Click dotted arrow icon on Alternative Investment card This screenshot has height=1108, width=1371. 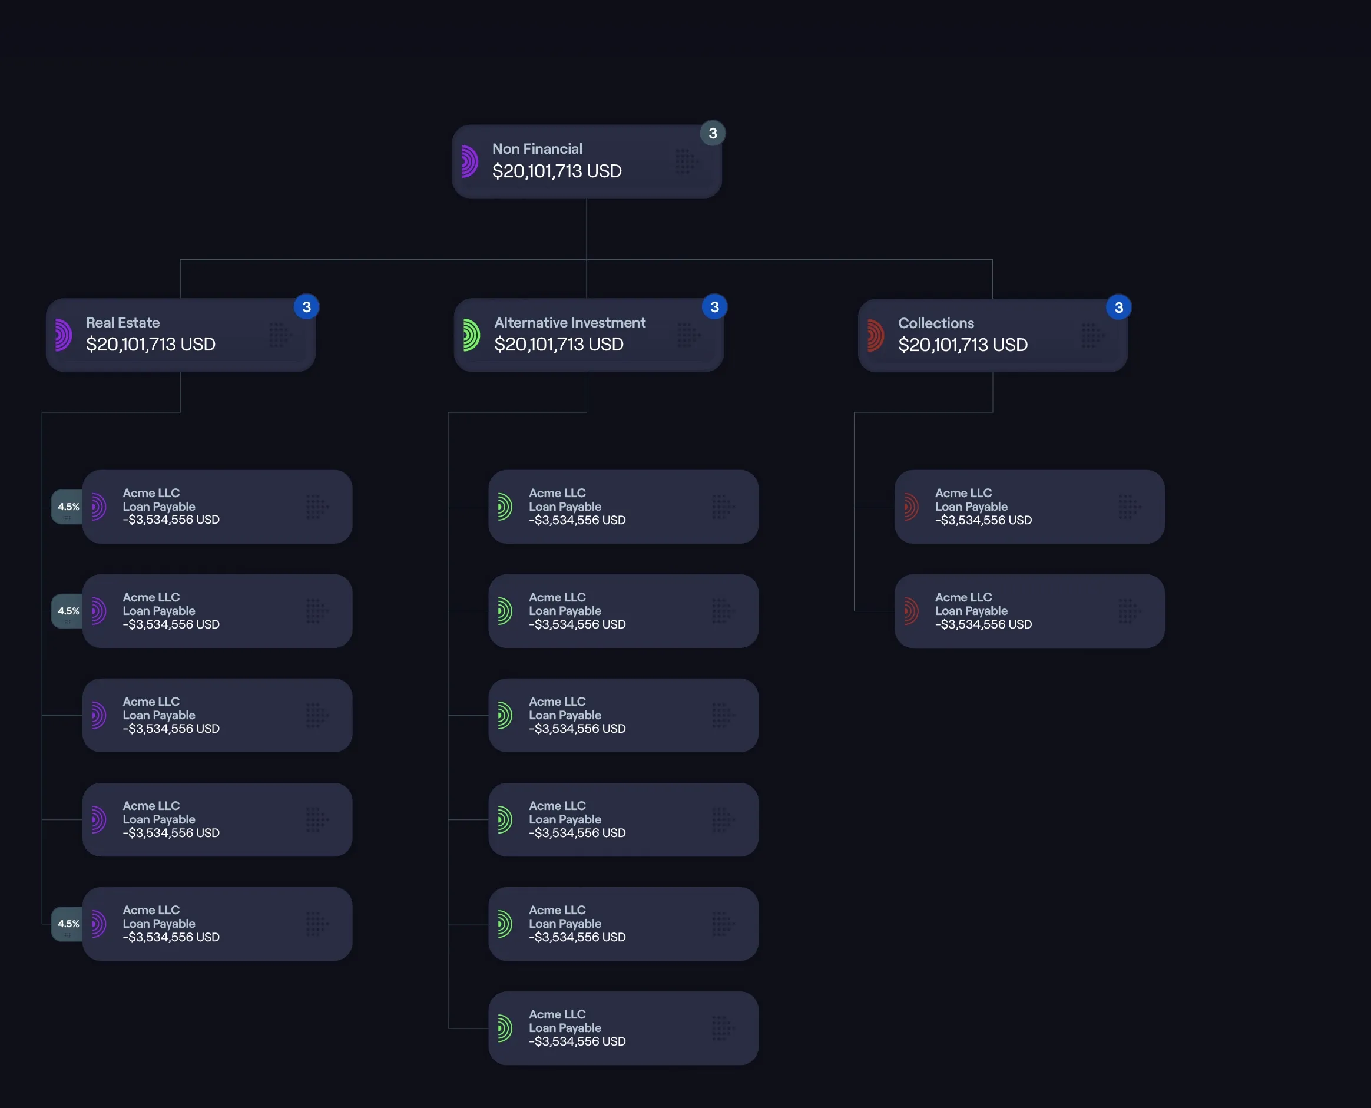point(688,335)
